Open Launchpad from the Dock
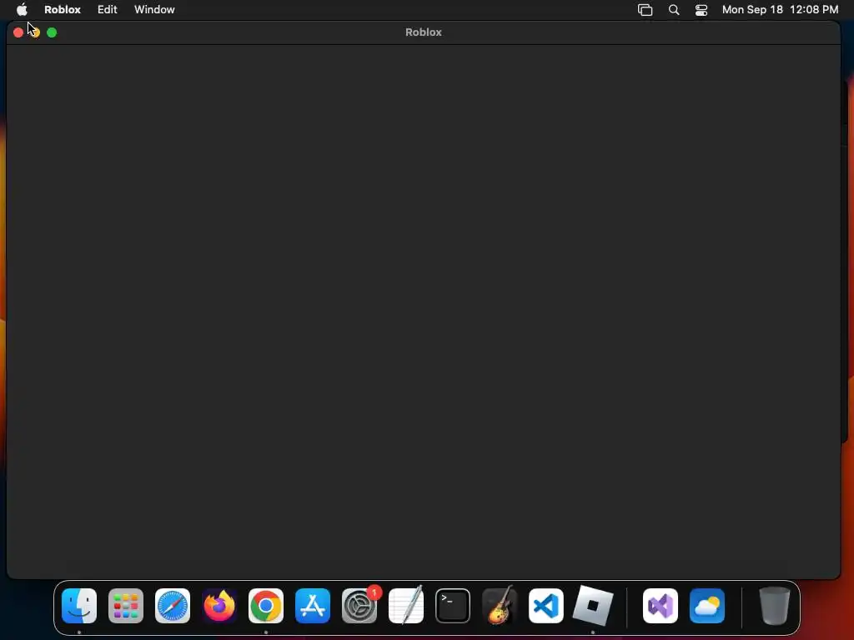 click(x=126, y=606)
